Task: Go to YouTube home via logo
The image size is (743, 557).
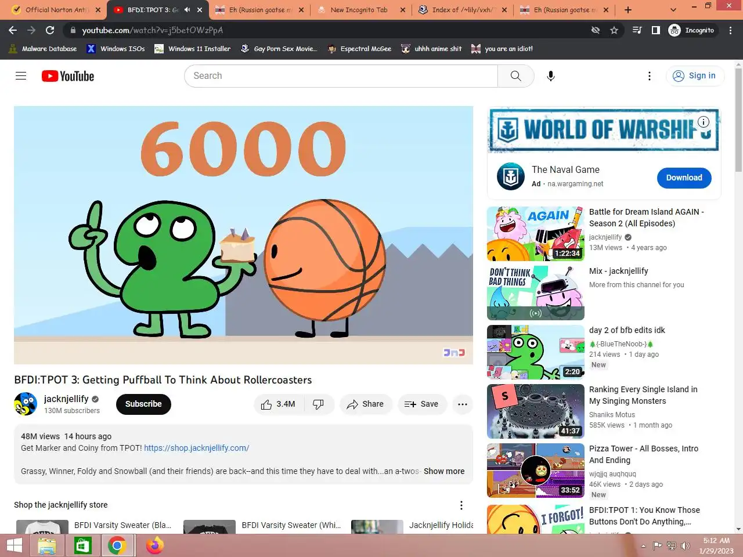Action: click(68, 76)
